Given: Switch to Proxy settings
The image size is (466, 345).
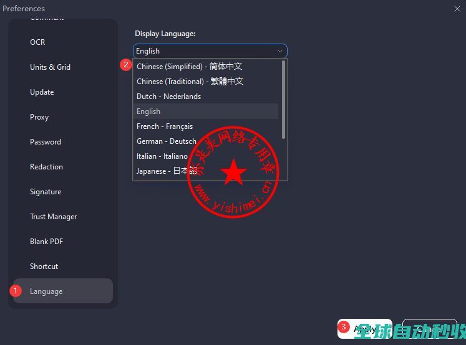Looking at the screenshot, I should point(39,117).
